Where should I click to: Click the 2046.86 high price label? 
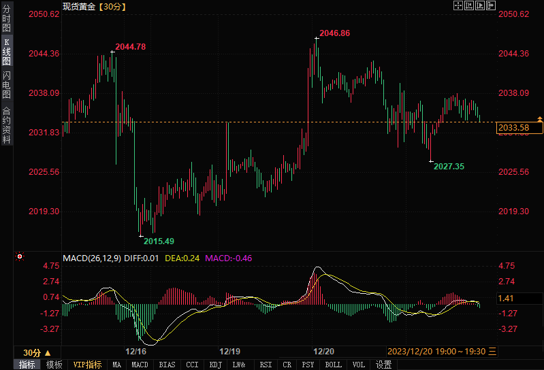tap(334, 33)
